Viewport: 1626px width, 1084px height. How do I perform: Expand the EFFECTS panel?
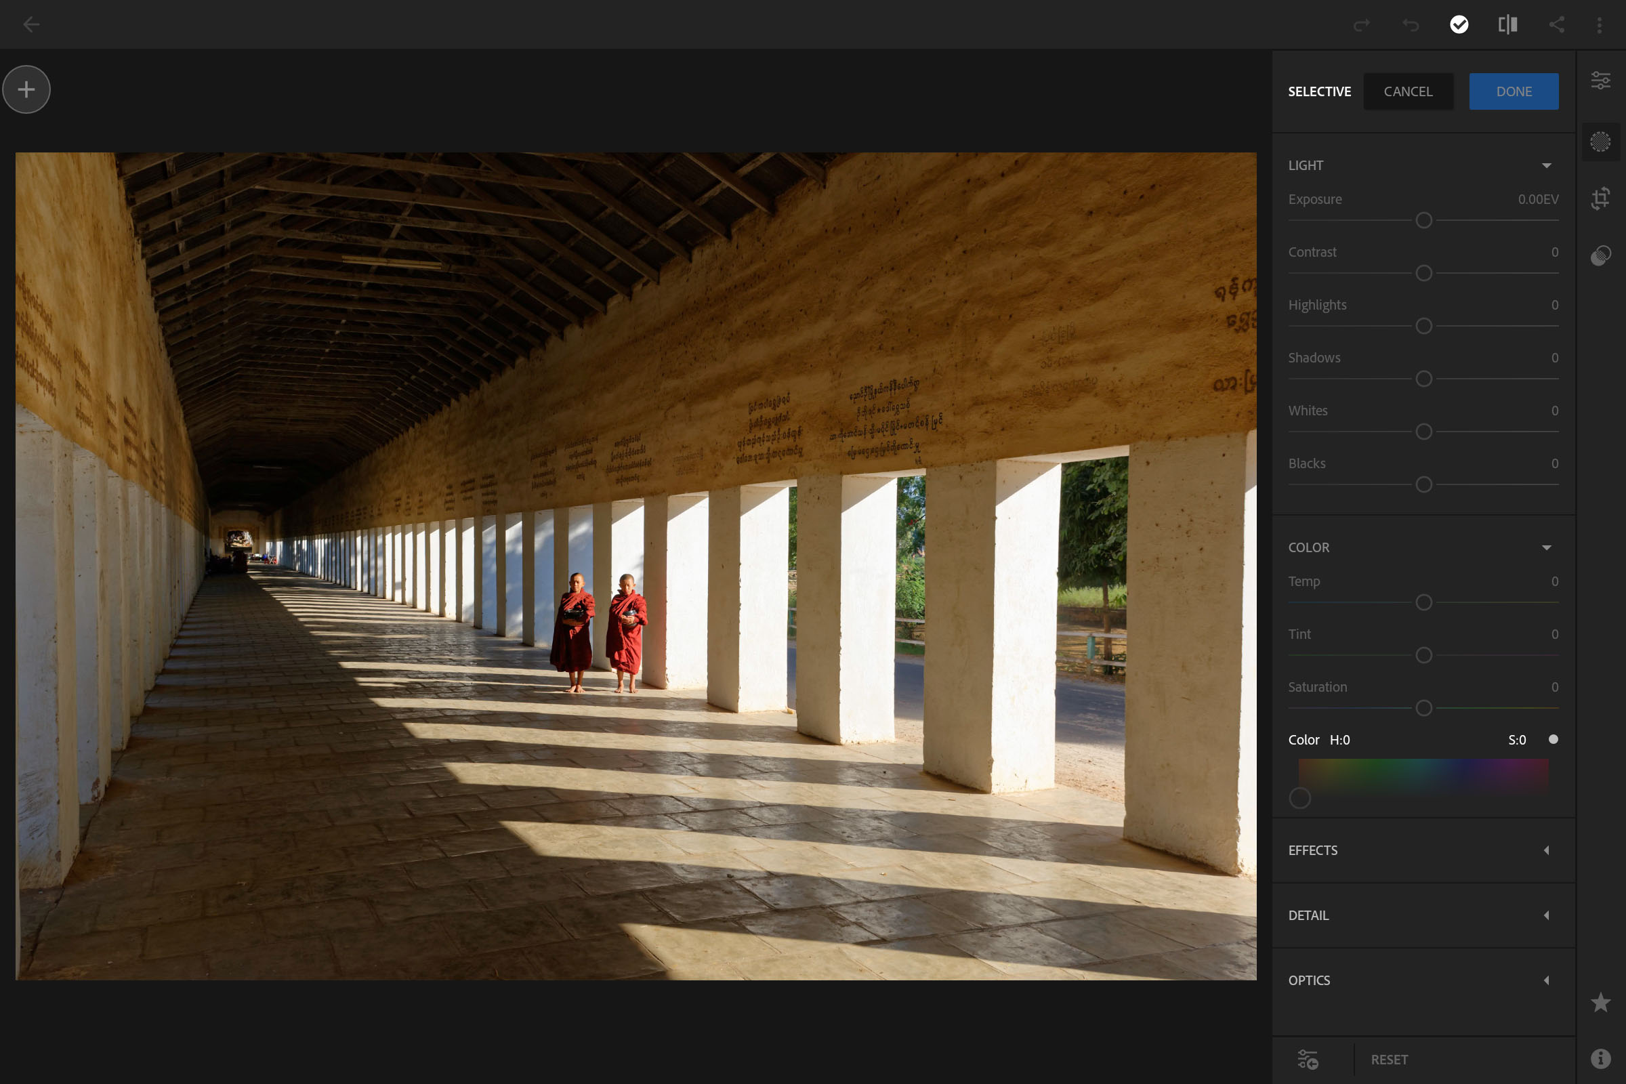1547,850
